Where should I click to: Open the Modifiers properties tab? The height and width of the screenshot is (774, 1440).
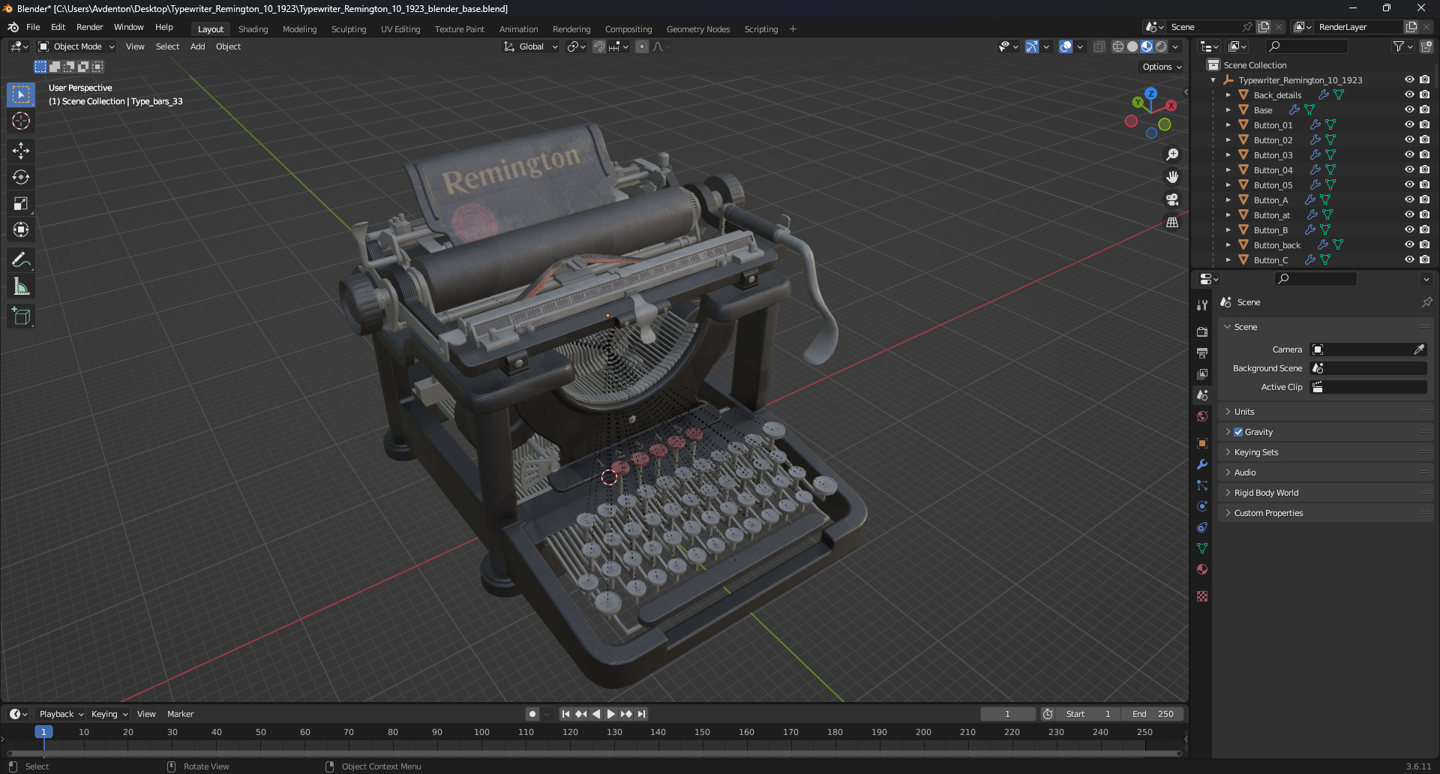[x=1202, y=464]
